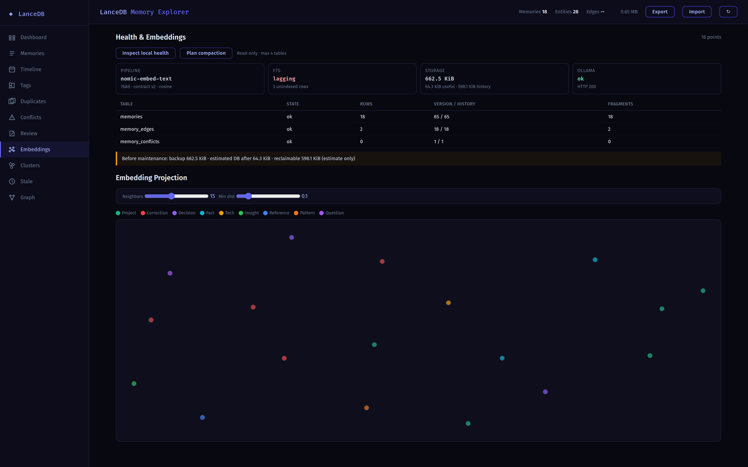Image resolution: width=748 pixels, height=467 pixels.
Task: Click the "memories" table row name
Action: 131,116
